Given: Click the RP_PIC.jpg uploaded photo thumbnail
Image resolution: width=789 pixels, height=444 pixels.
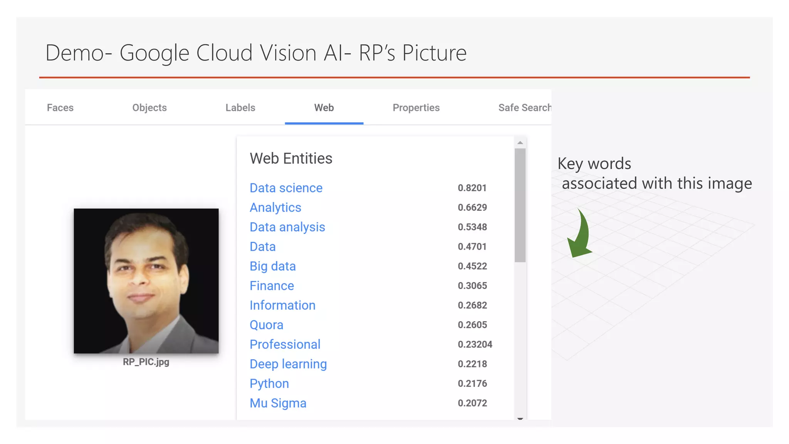Looking at the screenshot, I should click(x=146, y=281).
